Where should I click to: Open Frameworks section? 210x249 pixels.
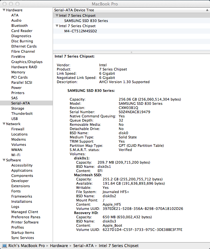(x=22, y=196)
